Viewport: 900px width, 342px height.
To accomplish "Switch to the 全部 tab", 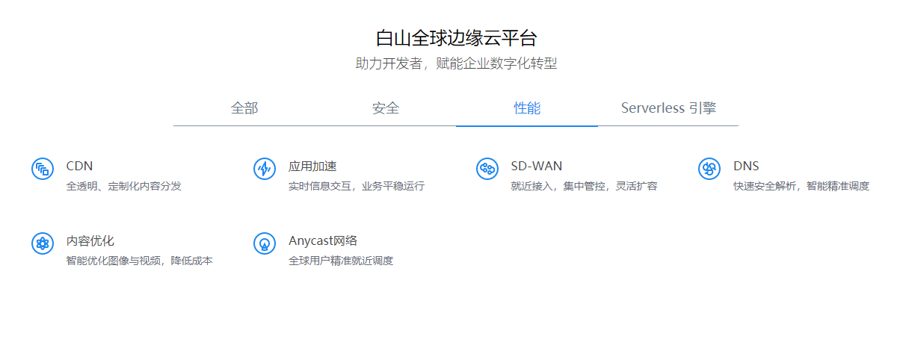I will tap(244, 108).
